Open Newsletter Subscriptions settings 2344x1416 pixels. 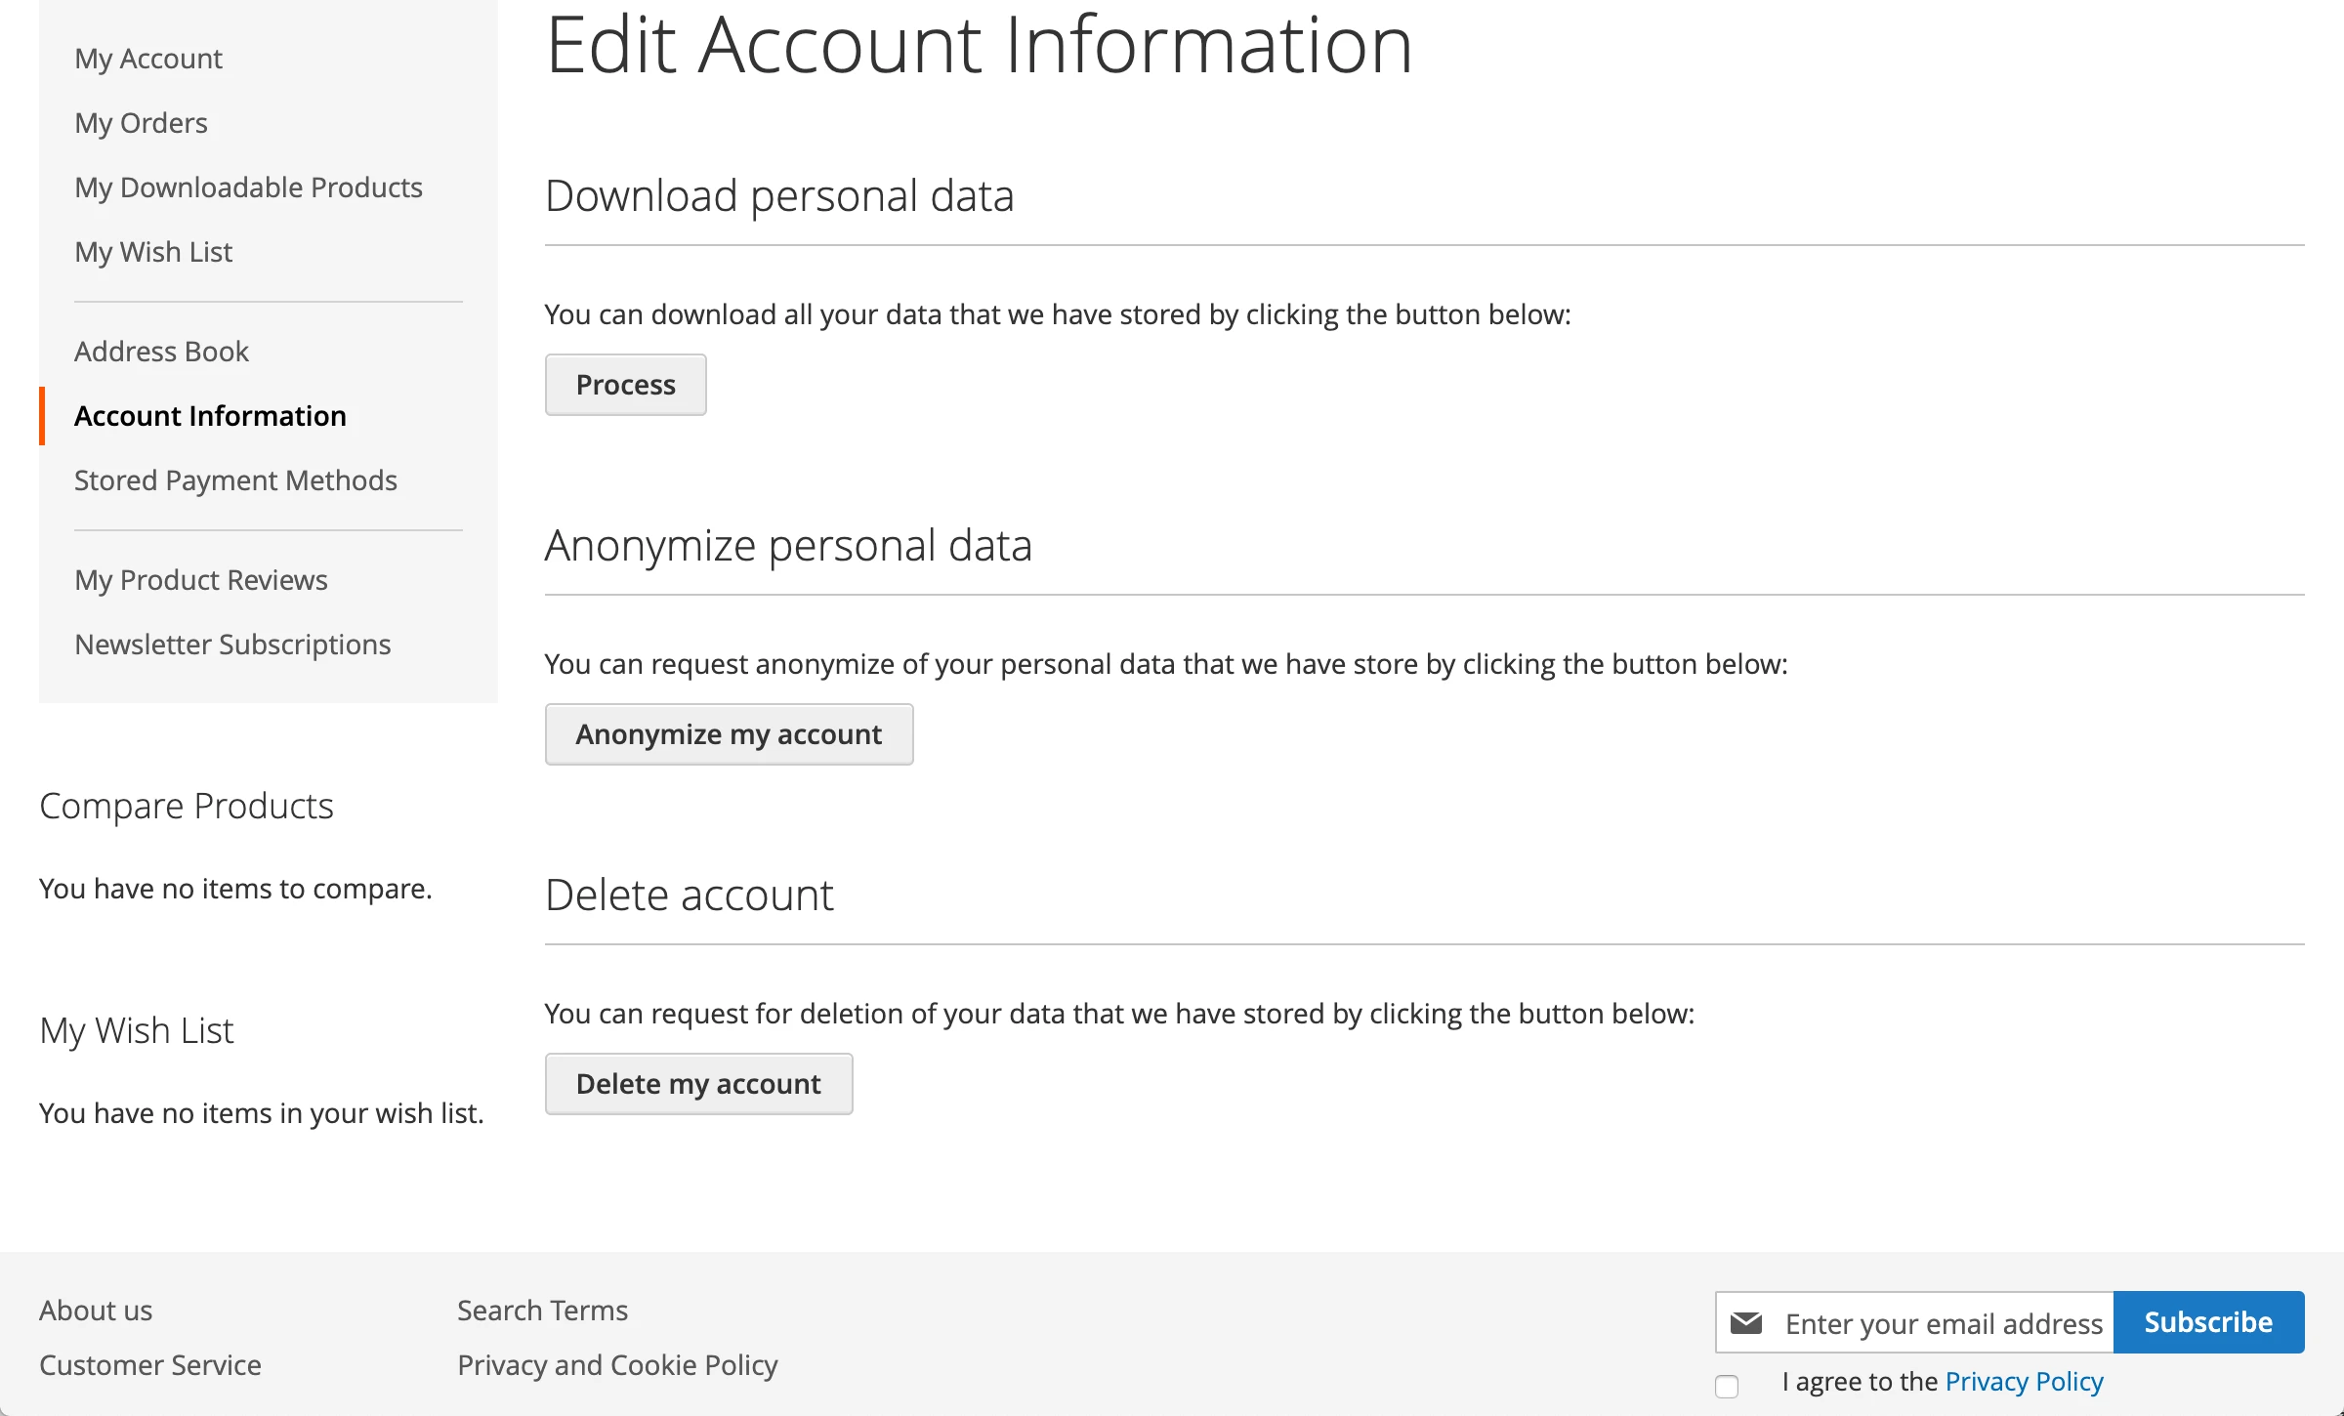(232, 643)
